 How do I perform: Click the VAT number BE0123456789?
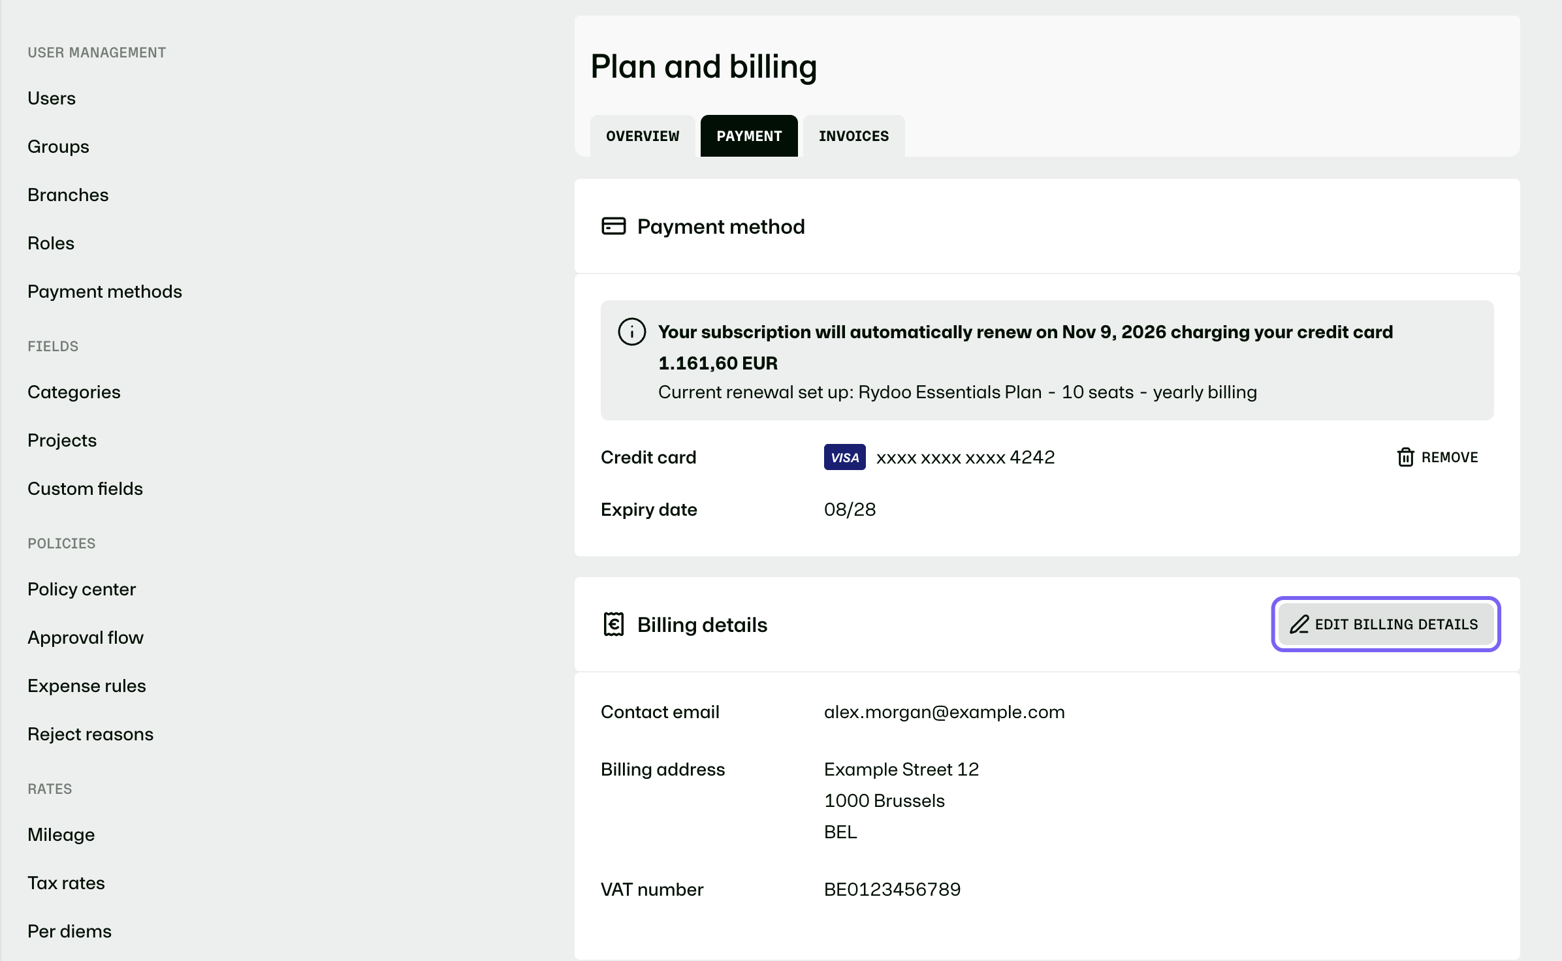click(892, 889)
